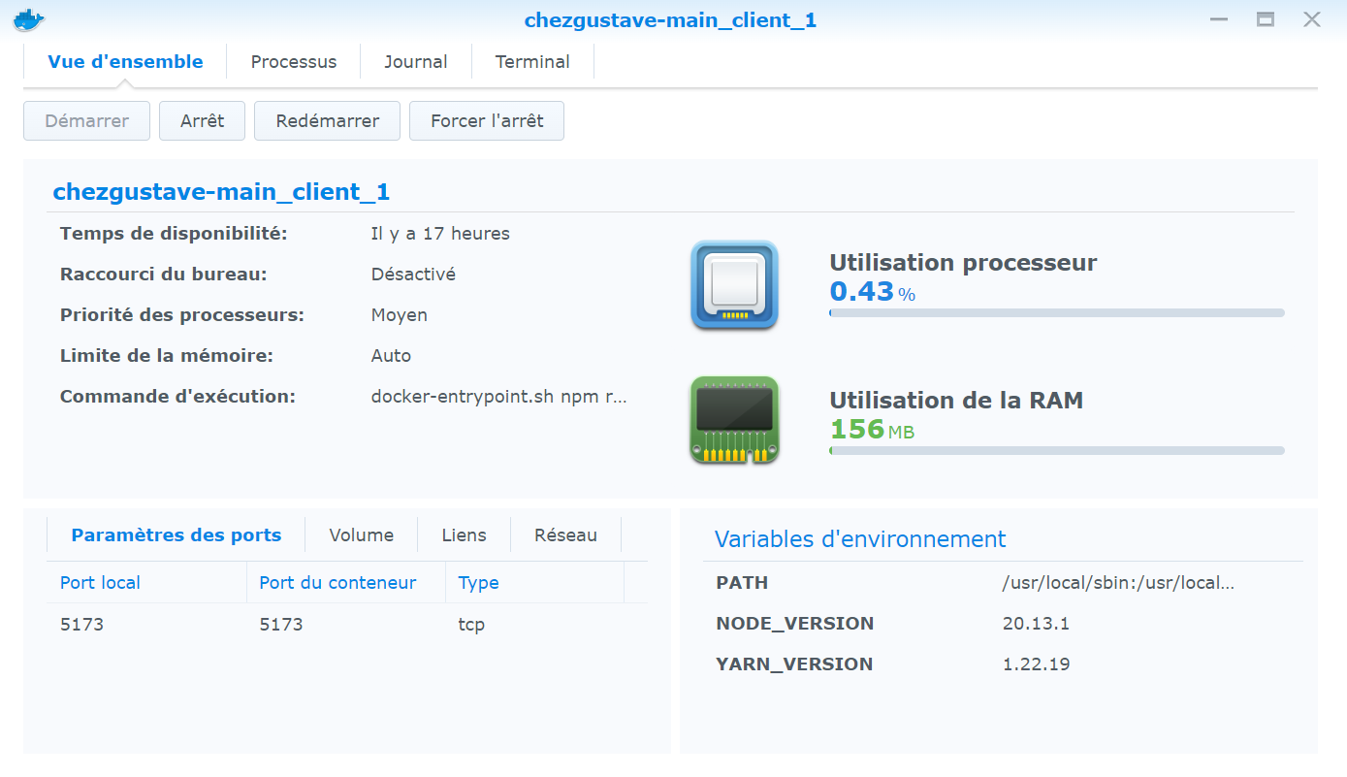Click the RAM memory module icon
Viewport: 1347px width, 777px height.
734,420
